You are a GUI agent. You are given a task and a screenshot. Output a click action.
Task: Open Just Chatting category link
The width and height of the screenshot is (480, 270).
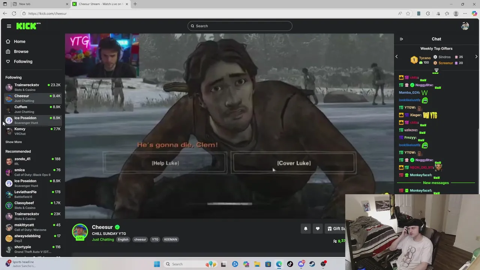click(x=103, y=240)
